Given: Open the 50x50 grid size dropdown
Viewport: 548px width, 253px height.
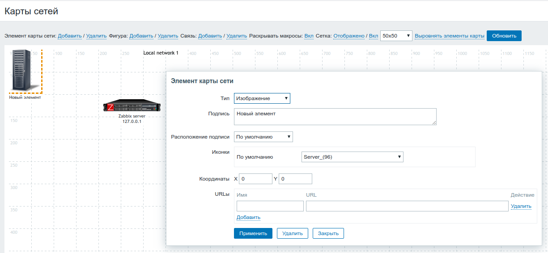Looking at the screenshot, I should click(396, 36).
